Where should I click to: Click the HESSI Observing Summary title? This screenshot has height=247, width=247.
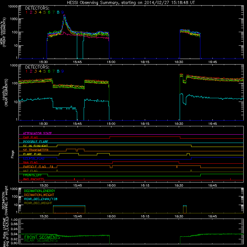tap(131, 3)
